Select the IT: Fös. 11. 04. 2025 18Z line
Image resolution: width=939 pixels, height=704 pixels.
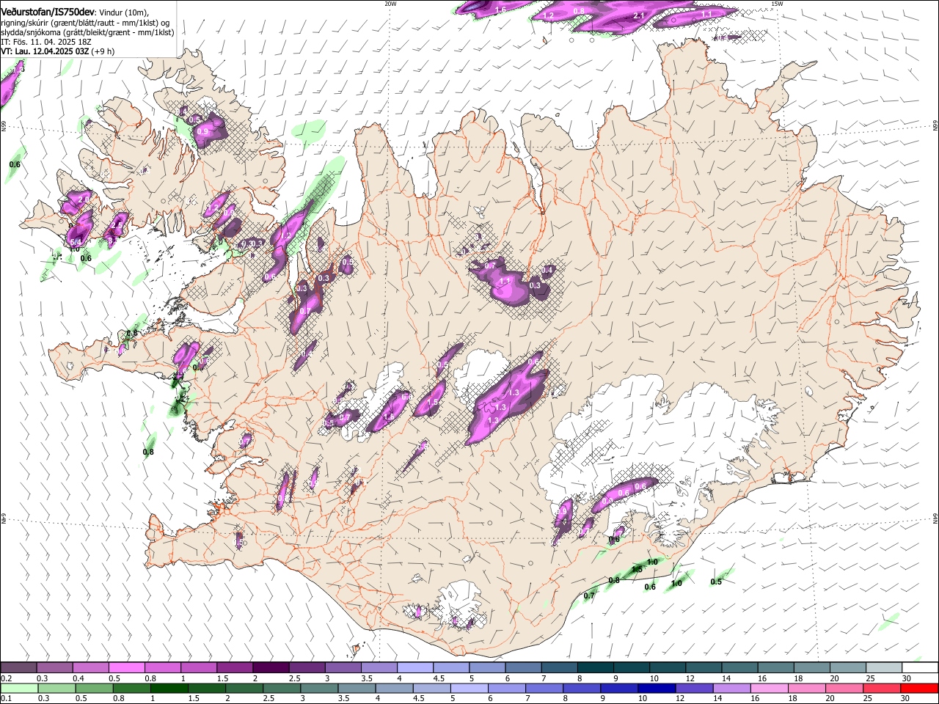(46, 43)
